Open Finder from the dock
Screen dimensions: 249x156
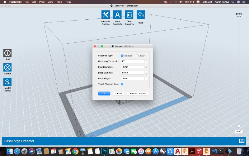[10, 151]
